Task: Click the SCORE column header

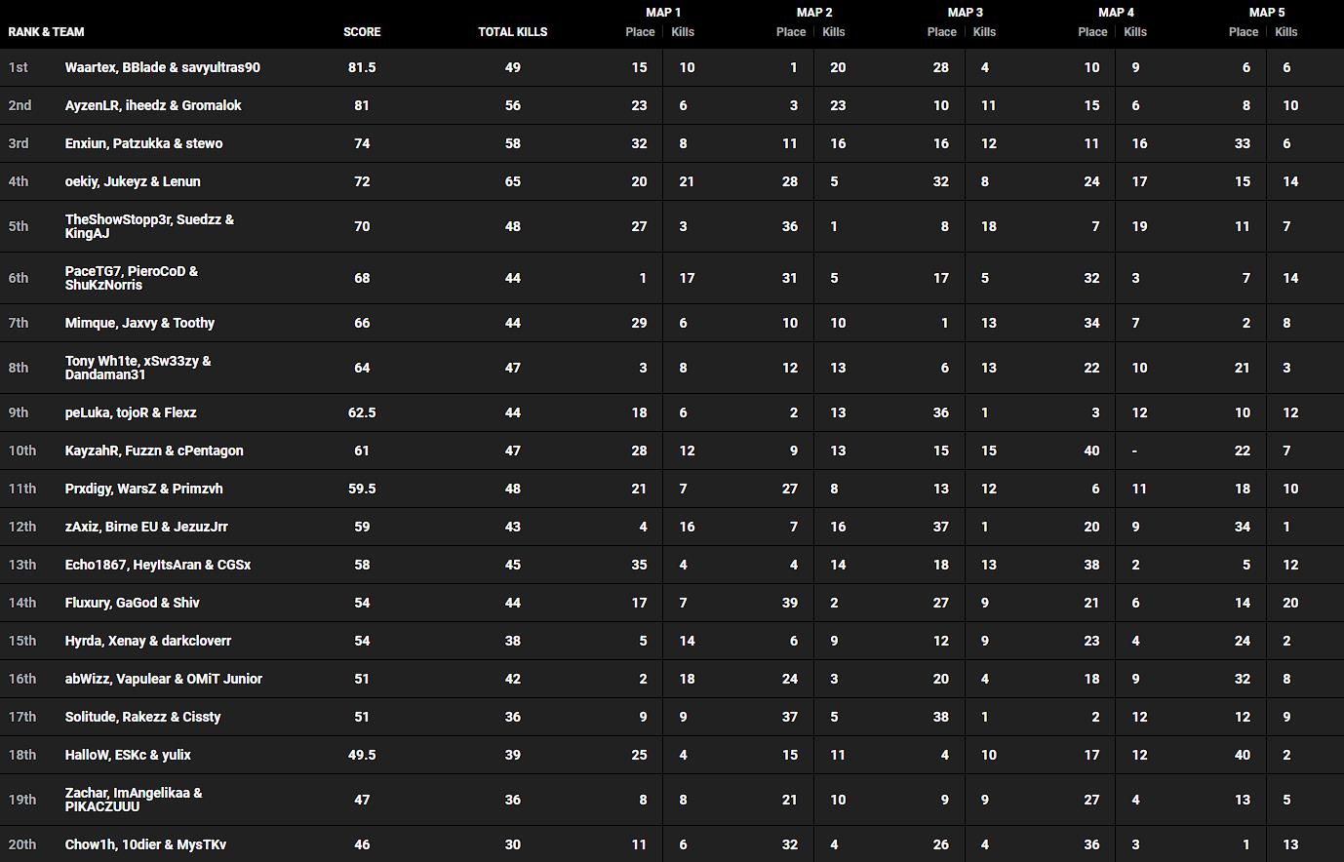Action: point(362,32)
